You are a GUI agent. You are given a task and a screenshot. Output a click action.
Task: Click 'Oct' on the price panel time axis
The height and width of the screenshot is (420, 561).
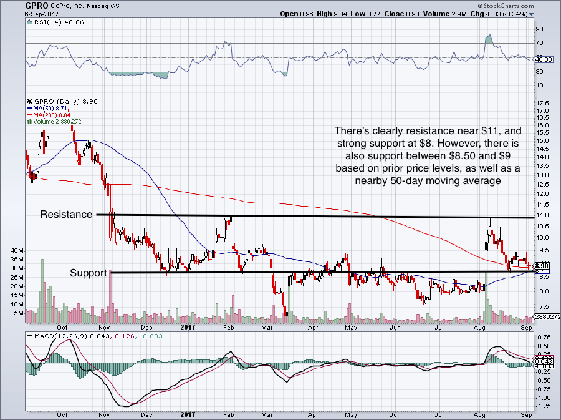point(62,327)
